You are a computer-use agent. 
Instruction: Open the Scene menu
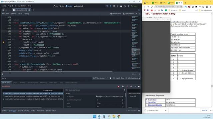click(x=4, y=6)
